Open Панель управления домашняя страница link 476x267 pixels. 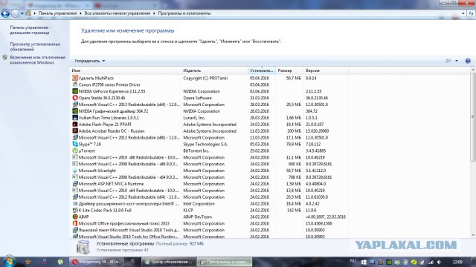pyautogui.click(x=30, y=30)
